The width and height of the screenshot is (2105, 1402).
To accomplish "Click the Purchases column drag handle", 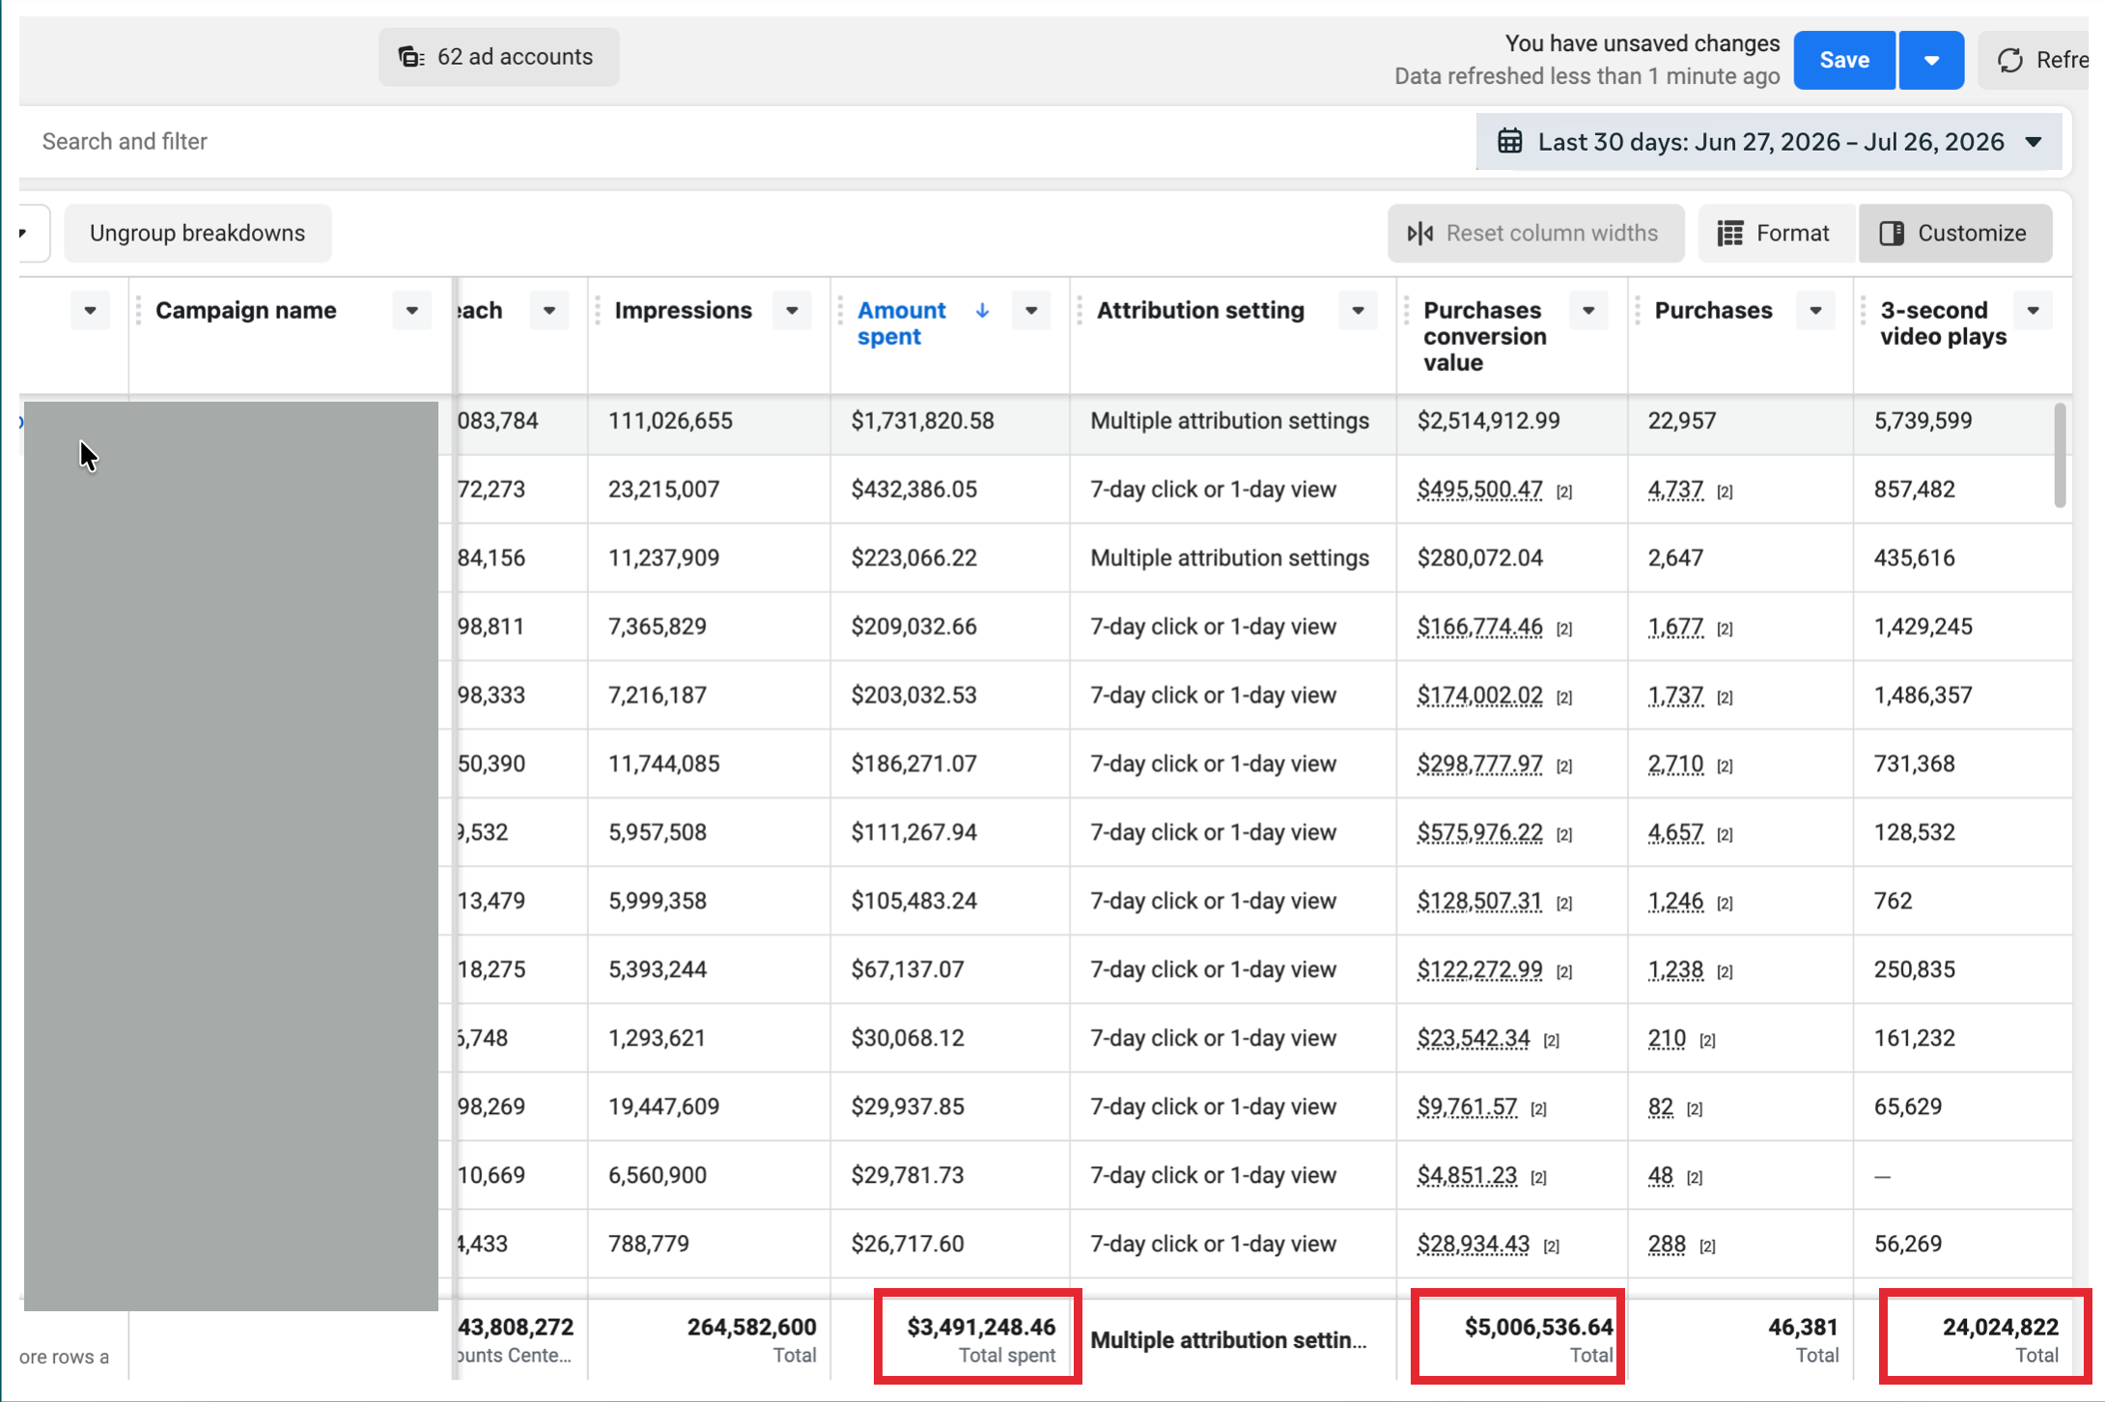I will (1638, 311).
